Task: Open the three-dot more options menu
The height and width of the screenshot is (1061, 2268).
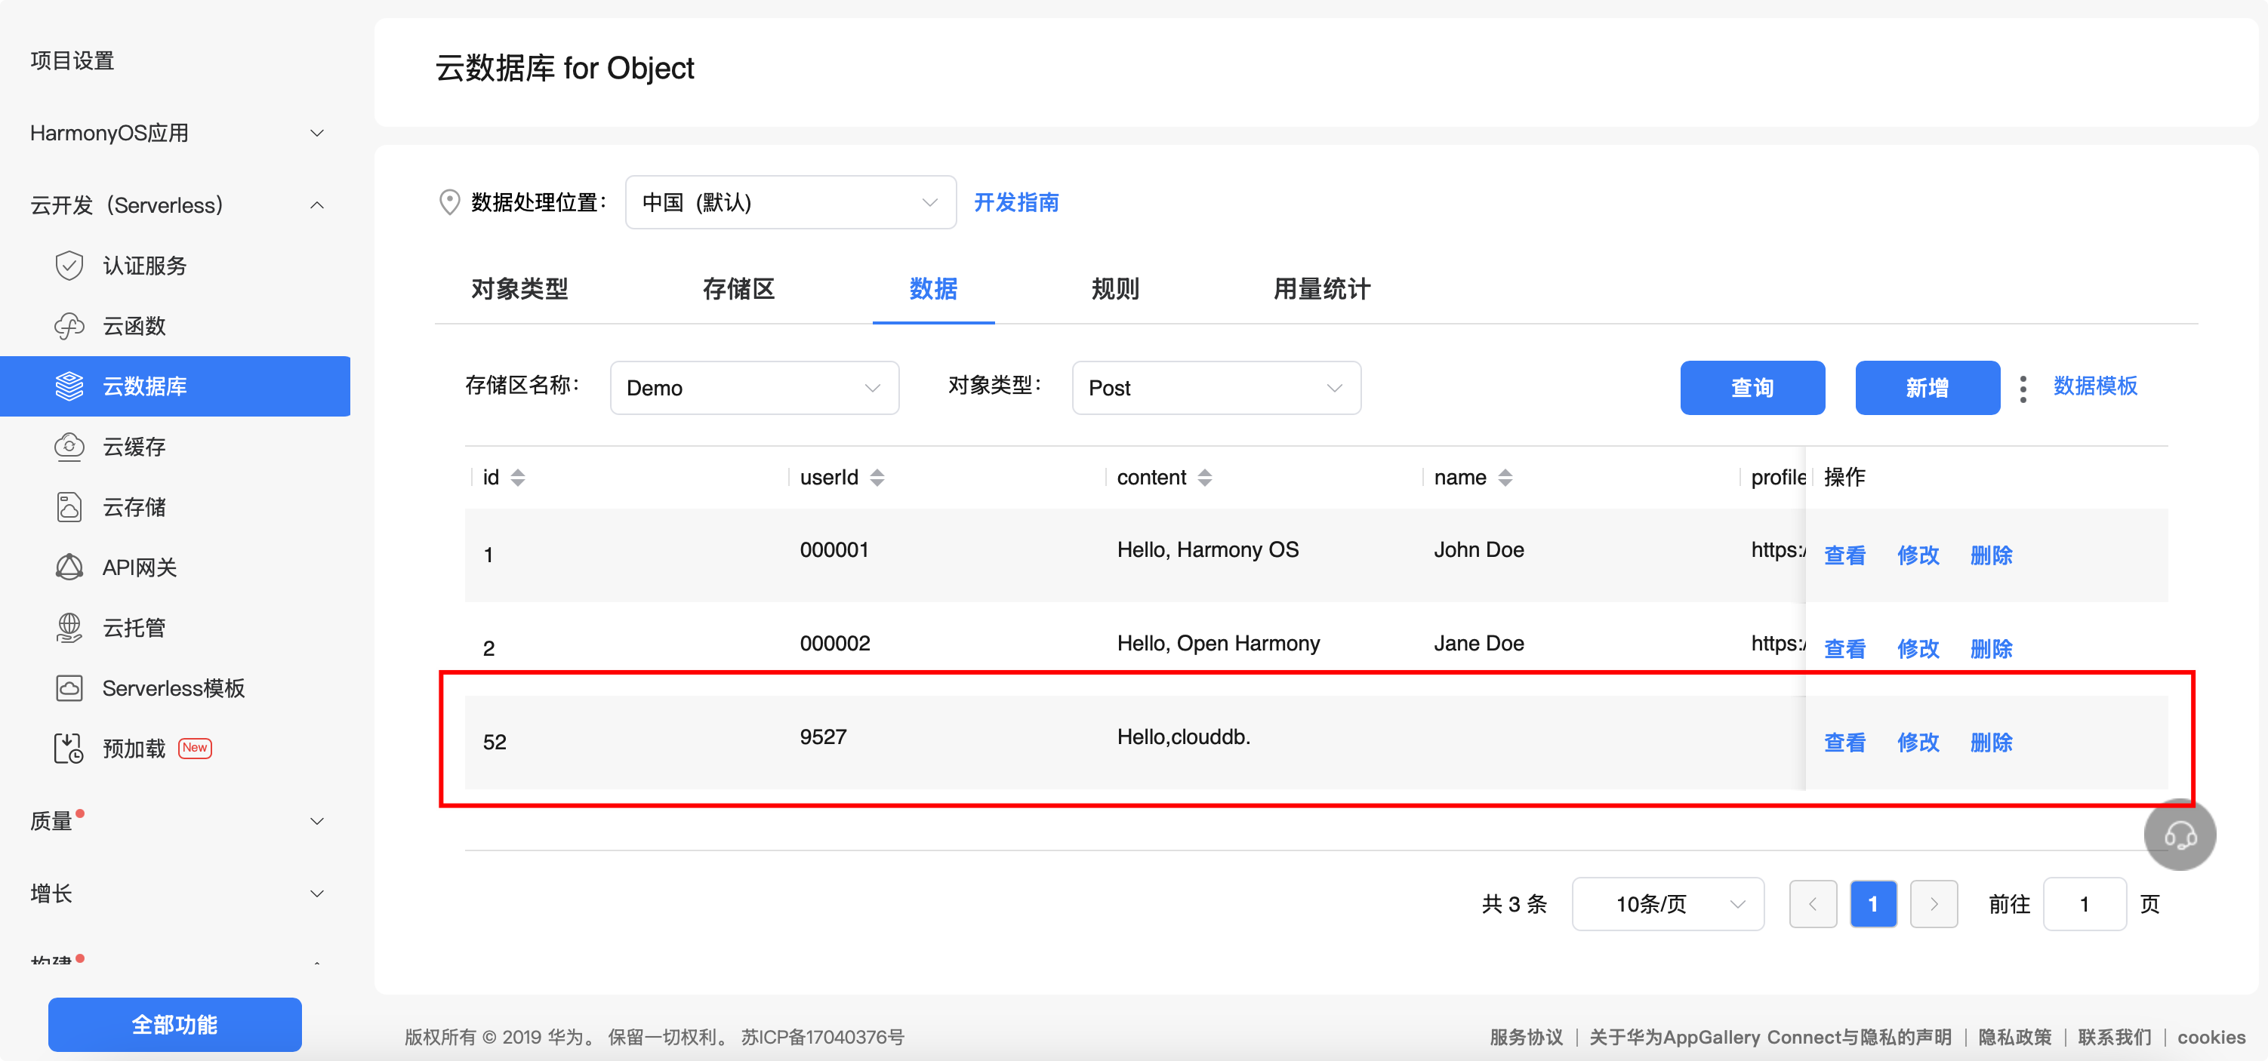Action: (2023, 389)
